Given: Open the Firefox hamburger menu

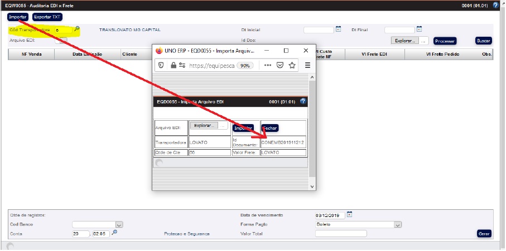Looking at the screenshot, I should [x=307, y=65].
